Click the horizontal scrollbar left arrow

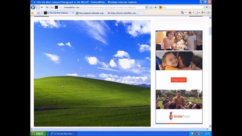click(x=32, y=129)
